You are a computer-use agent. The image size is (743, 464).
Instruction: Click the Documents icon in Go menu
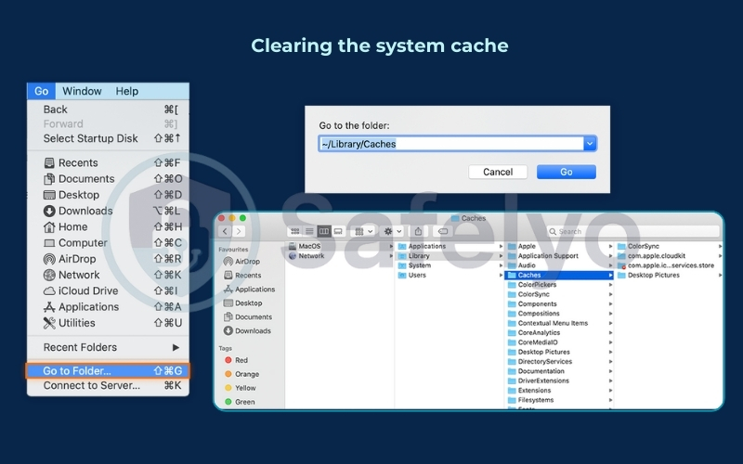pos(49,179)
